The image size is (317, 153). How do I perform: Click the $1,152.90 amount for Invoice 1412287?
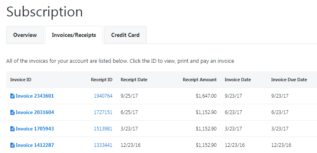click(206, 145)
